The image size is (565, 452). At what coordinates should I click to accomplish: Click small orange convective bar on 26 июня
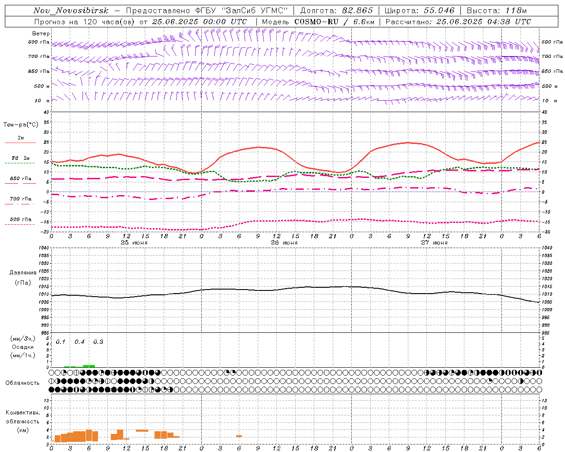(x=239, y=436)
